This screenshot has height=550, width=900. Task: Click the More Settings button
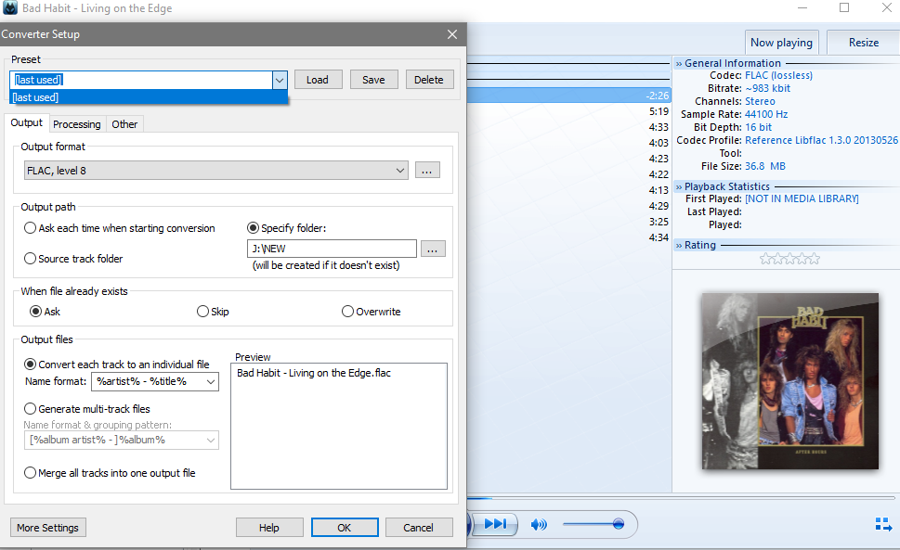[x=47, y=528]
